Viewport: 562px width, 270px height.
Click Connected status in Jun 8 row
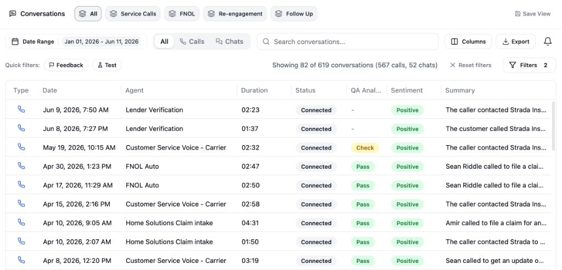[x=316, y=129]
